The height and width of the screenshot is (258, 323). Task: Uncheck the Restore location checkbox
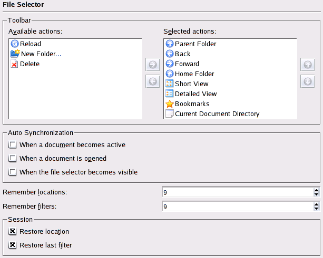click(13, 232)
